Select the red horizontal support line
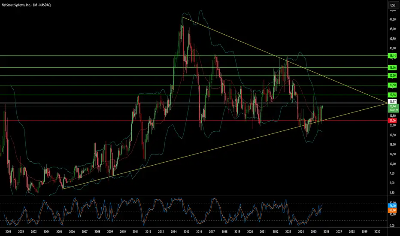The image size is (400, 236). tap(194, 121)
